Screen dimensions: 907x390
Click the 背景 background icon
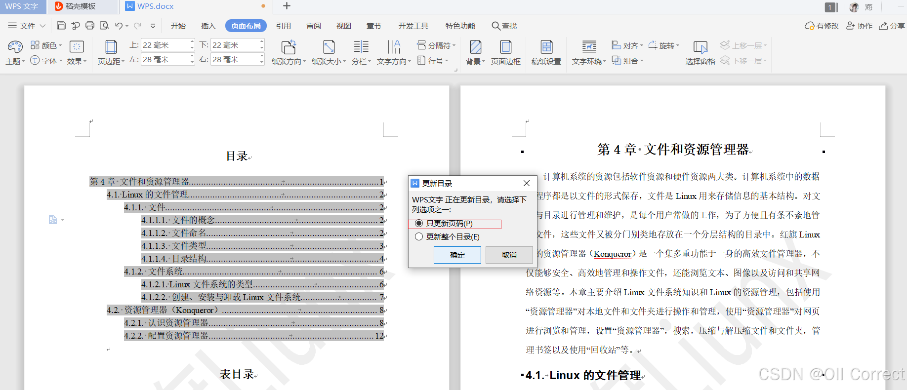pyautogui.click(x=475, y=47)
